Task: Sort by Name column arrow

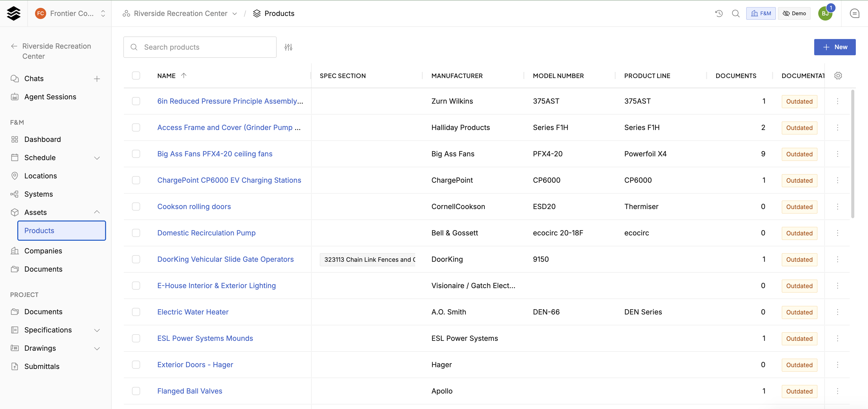Action: pos(184,76)
